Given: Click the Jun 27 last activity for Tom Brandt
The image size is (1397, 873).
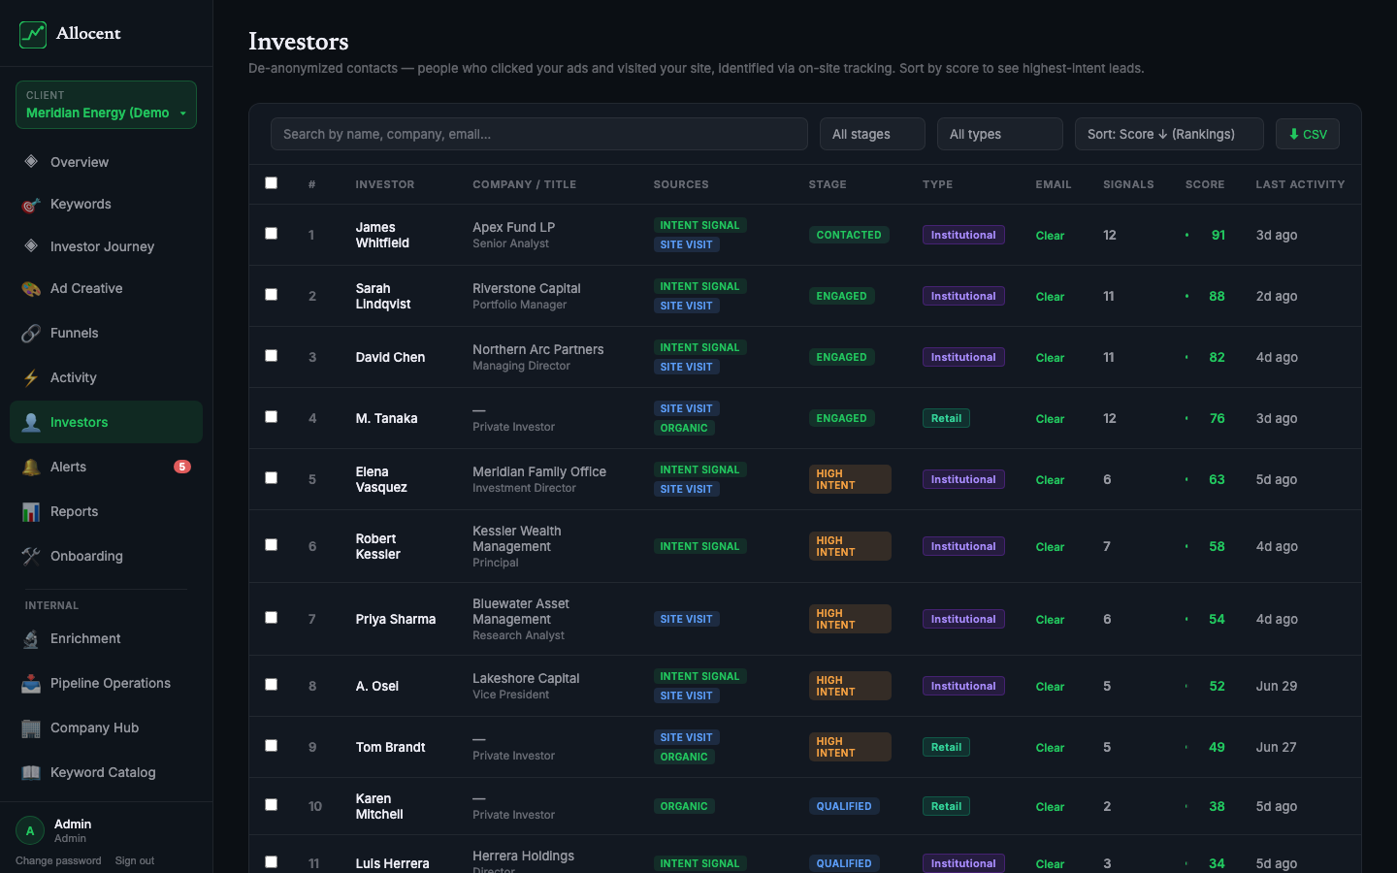Looking at the screenshot, I should coord(1276,747).
